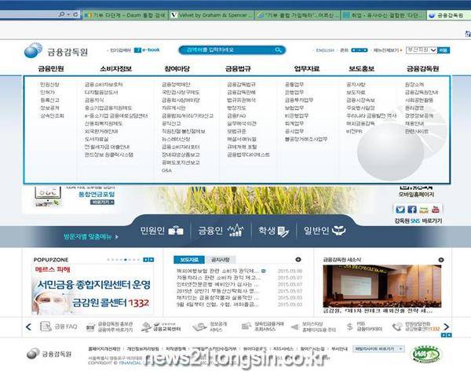Click the 1332 call center quick link icon
Viewport: 471px width, 372px height.
(398, 326)
